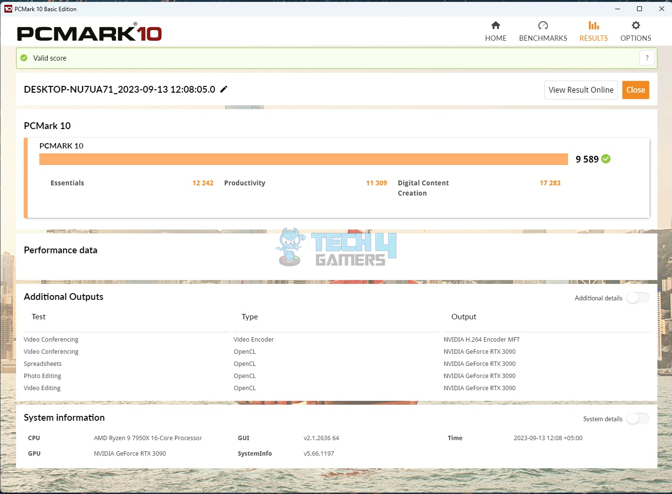
Task: Click the Results bar chart icon
Action: coord(594,25)
